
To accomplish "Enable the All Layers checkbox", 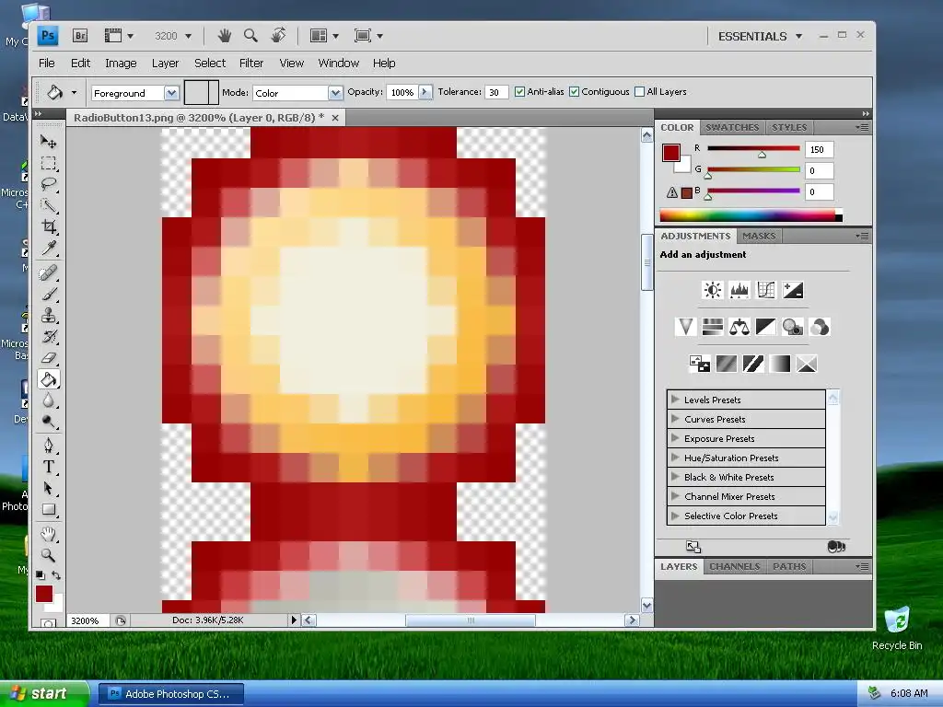I will 640,92.
